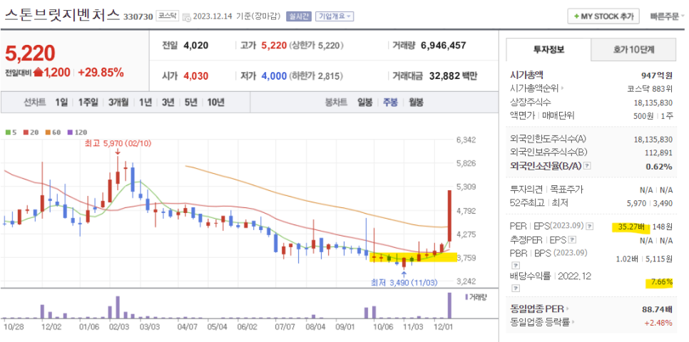Click the 코스닥 883위 ranking value
This screenshot has height=342, width=689.
(650, 88)
